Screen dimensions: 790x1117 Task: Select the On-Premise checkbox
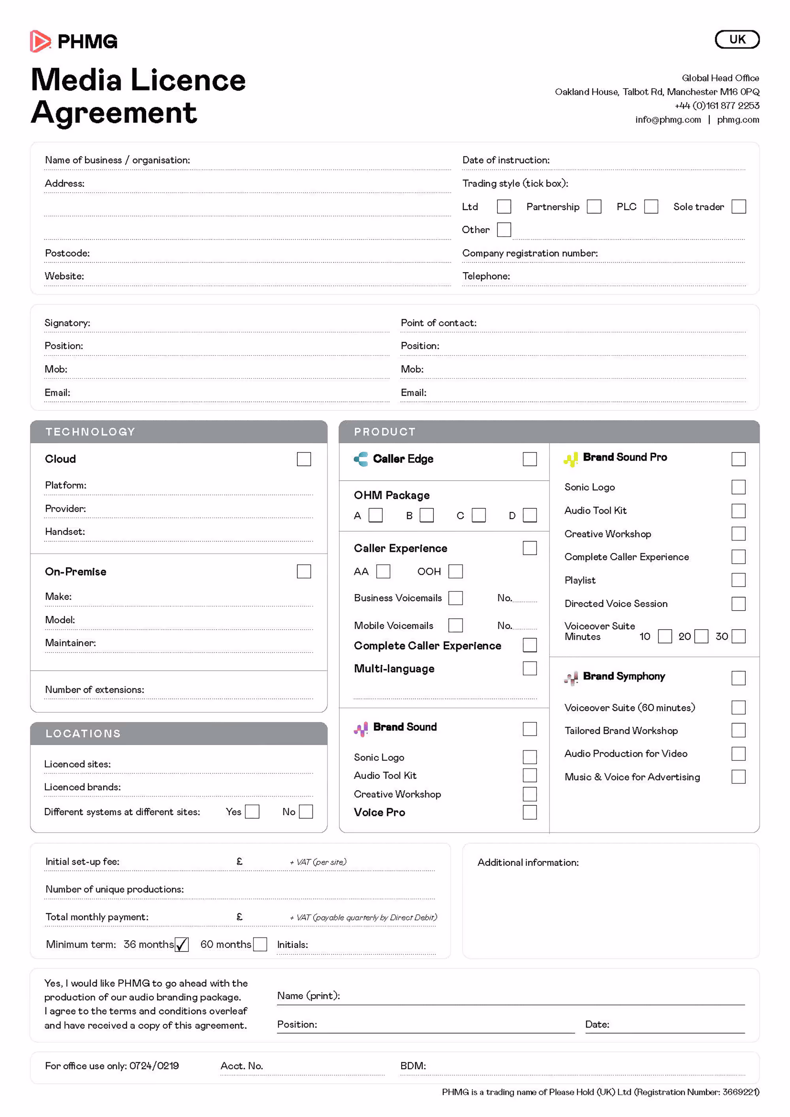pyautogui.click(x=303, y=571)
